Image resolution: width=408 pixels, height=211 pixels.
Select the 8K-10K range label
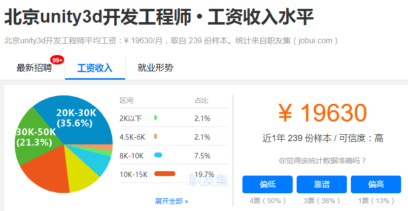click(x=132, y=156)
